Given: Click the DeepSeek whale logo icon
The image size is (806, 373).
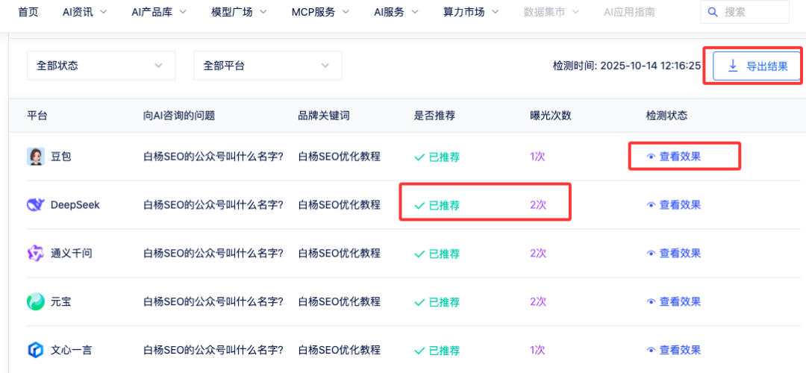Looking at the screenshot, I should [36, 205].
